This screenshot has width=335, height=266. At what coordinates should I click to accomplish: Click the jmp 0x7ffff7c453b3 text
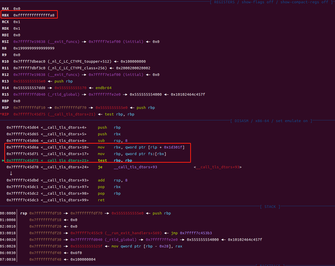[191, 233]
